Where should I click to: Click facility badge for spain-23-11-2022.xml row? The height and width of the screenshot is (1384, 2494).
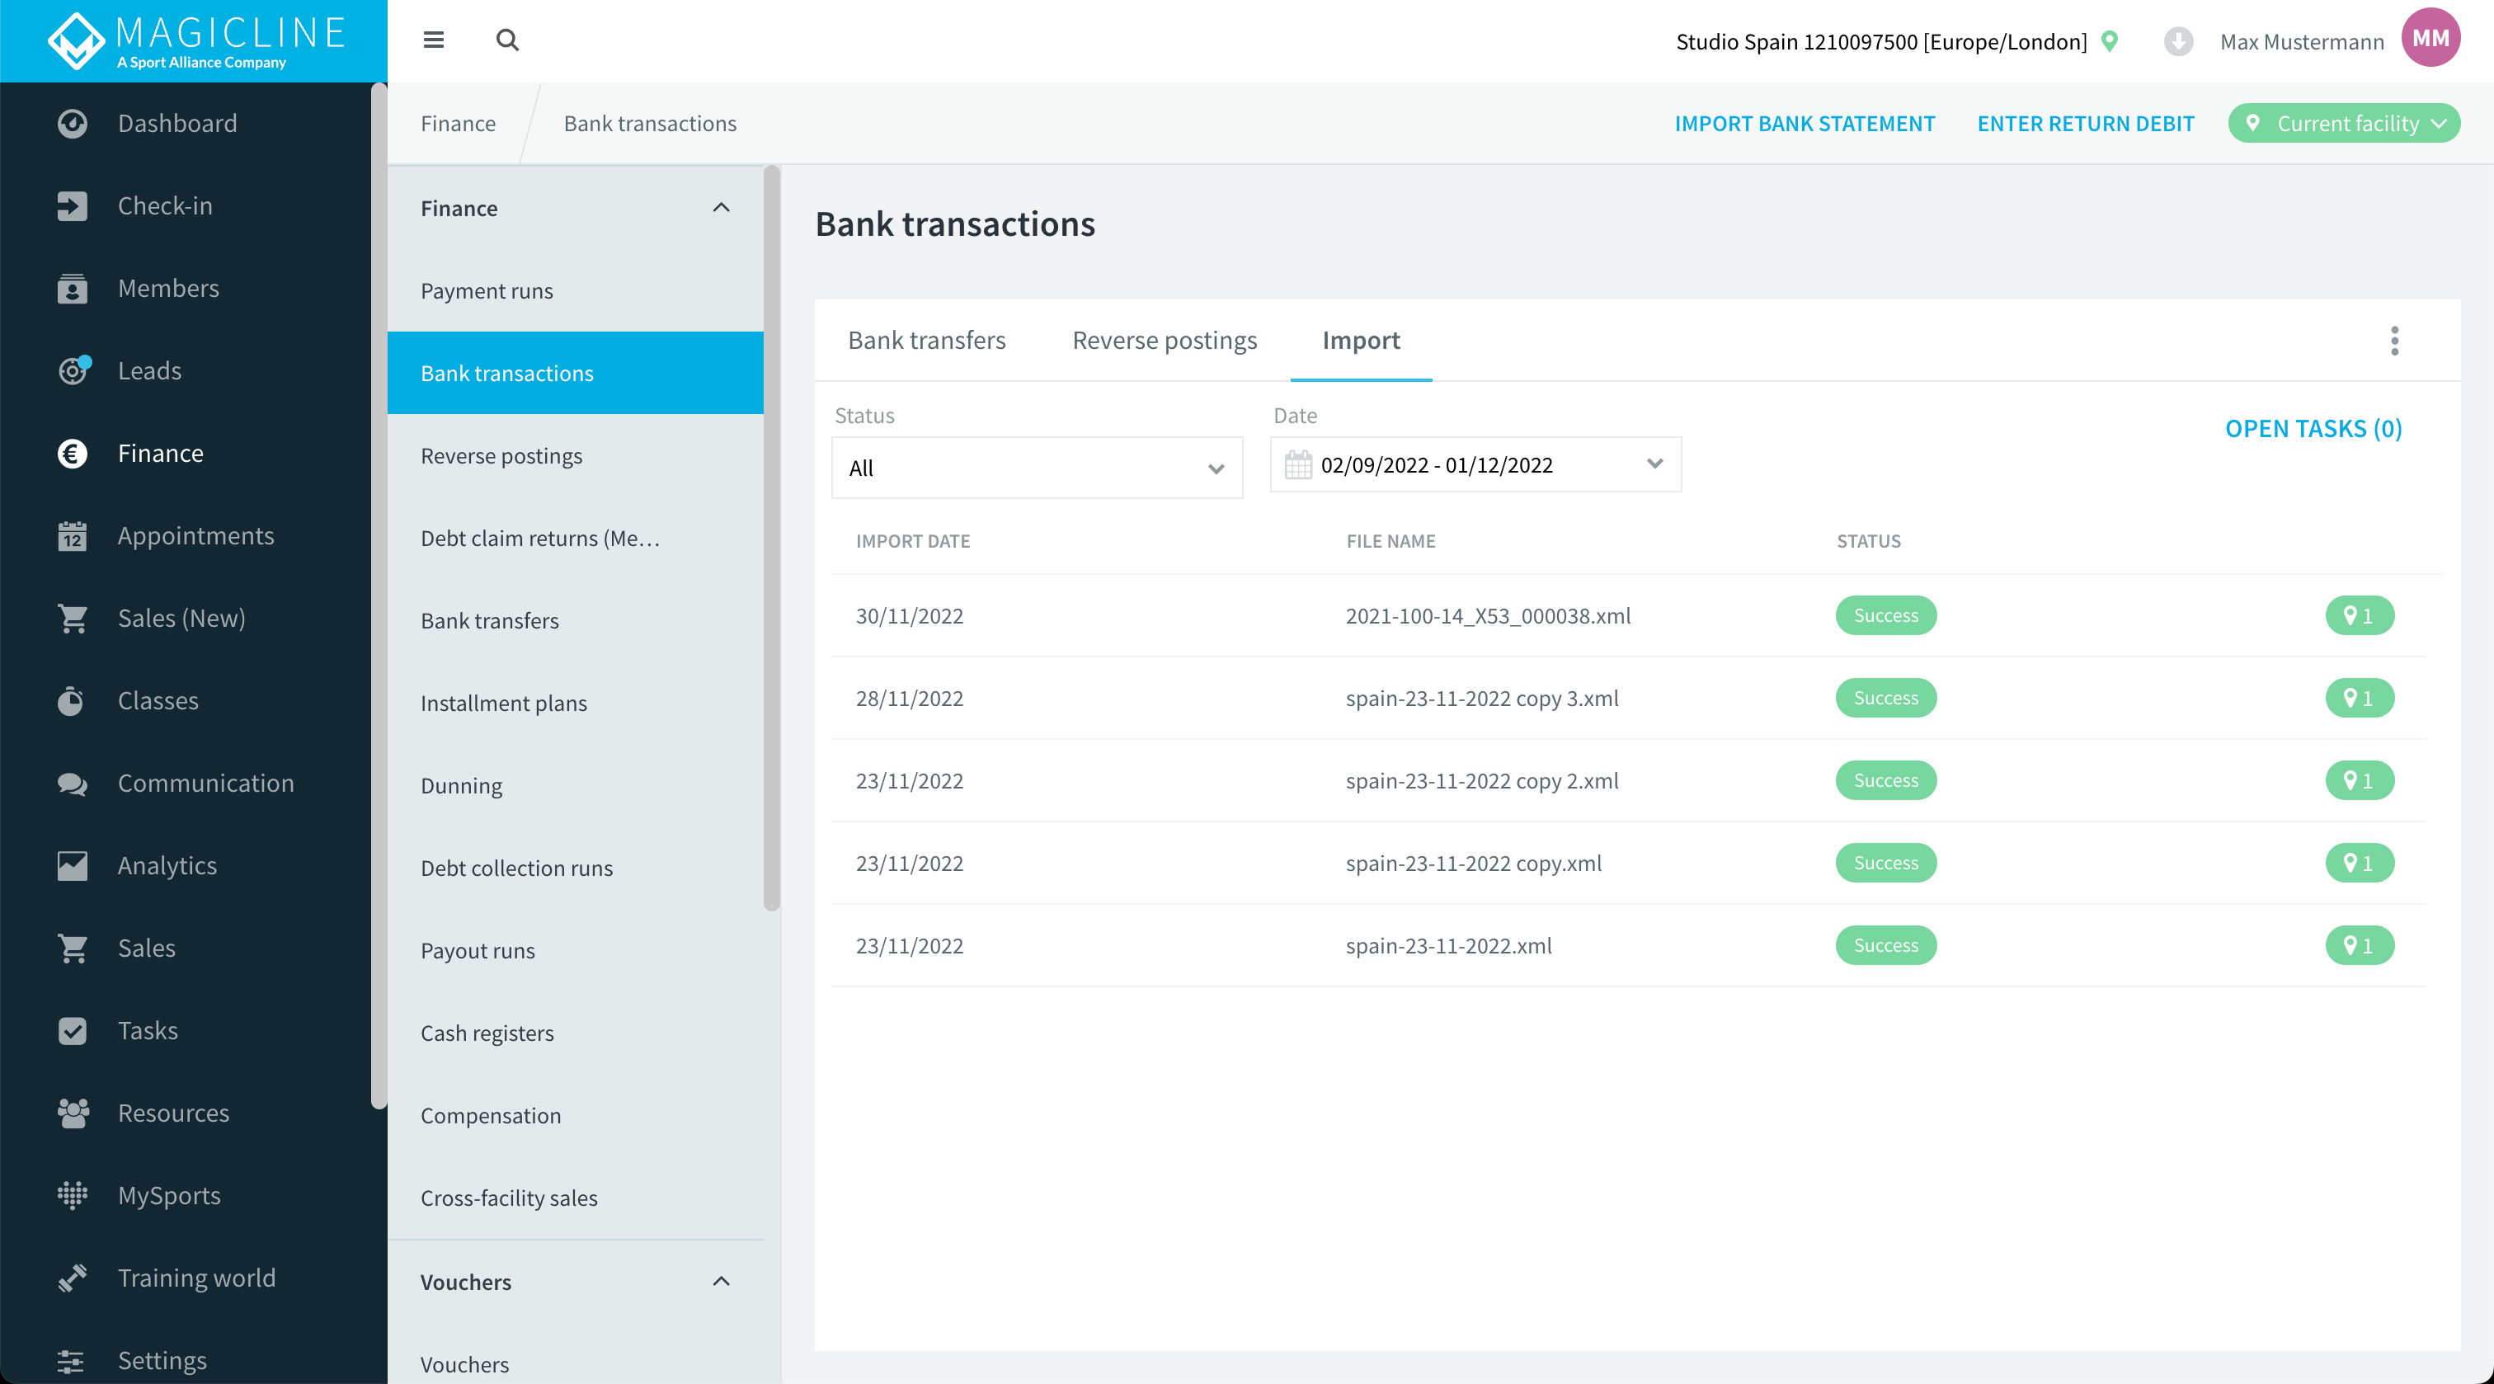click(2360, 945)
